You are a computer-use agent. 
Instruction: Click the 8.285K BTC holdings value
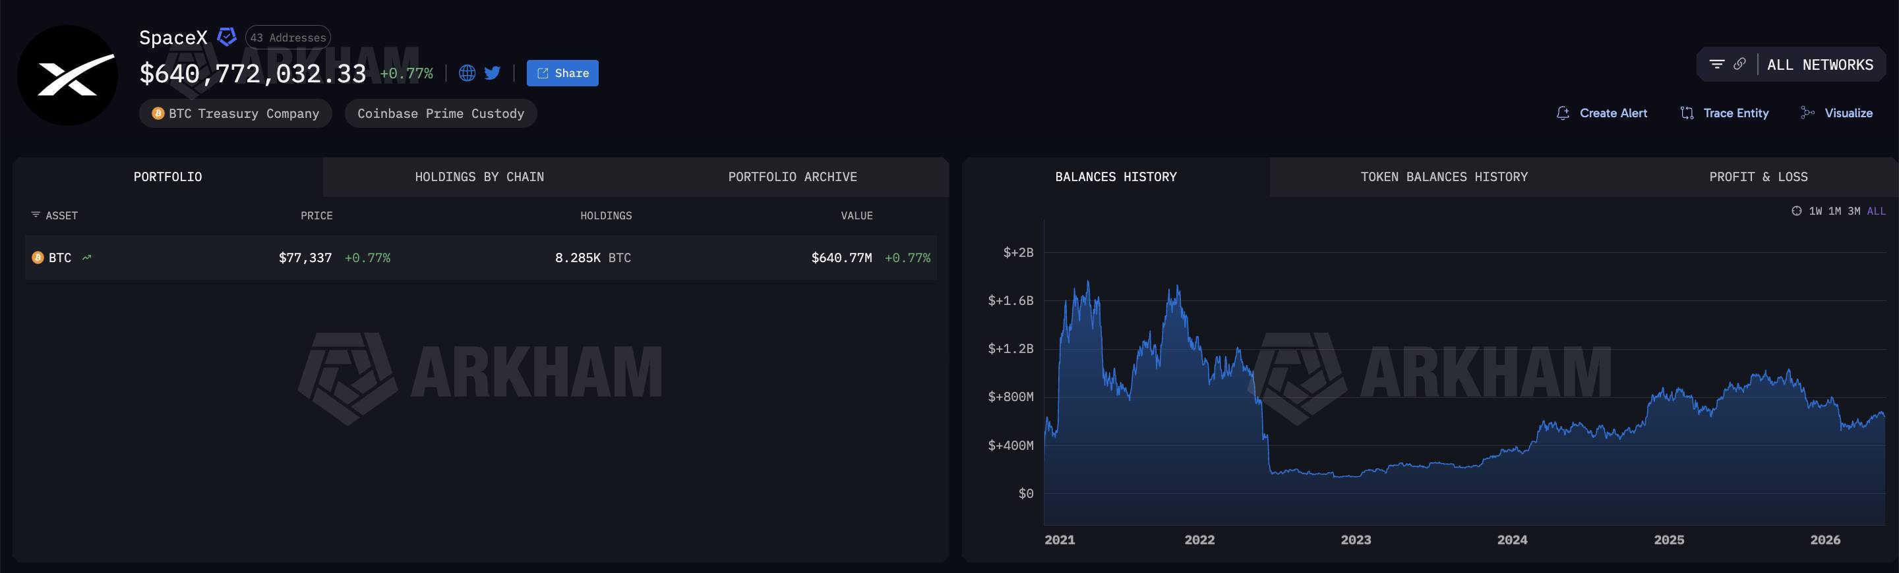coord(593,258)
